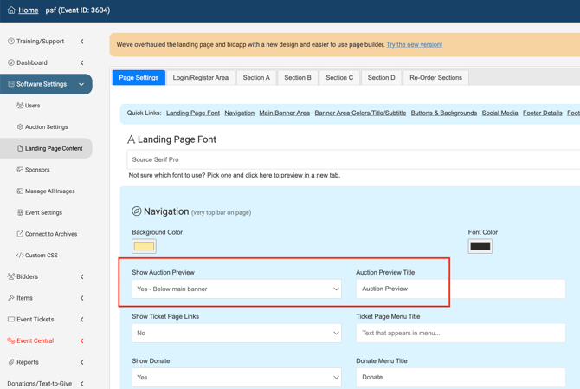Jump to Buttons & Backgrounds quick link
Image resolution: width=580 pixels, height=389 pixels.
443,113
